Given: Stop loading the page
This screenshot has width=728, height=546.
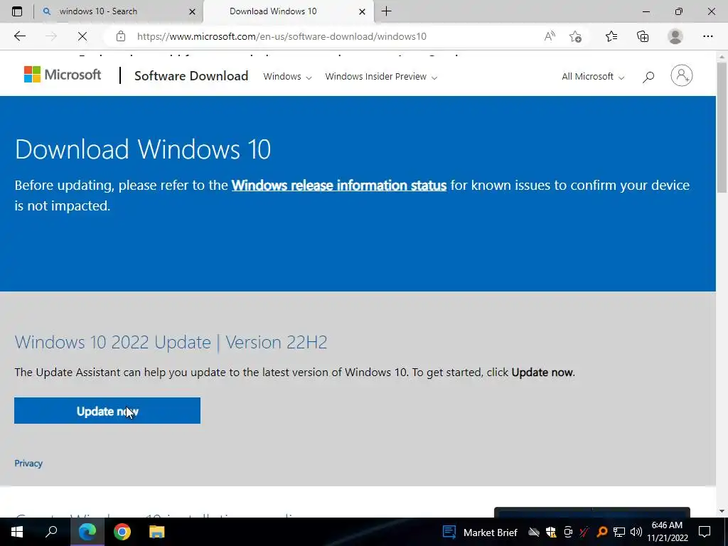Looking at the screenshot, I should pos(82,36).
